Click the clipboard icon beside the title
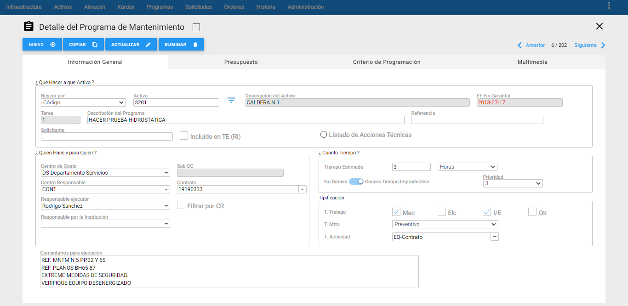This screenshot has height=306, width=628. [x=29, y=27]
